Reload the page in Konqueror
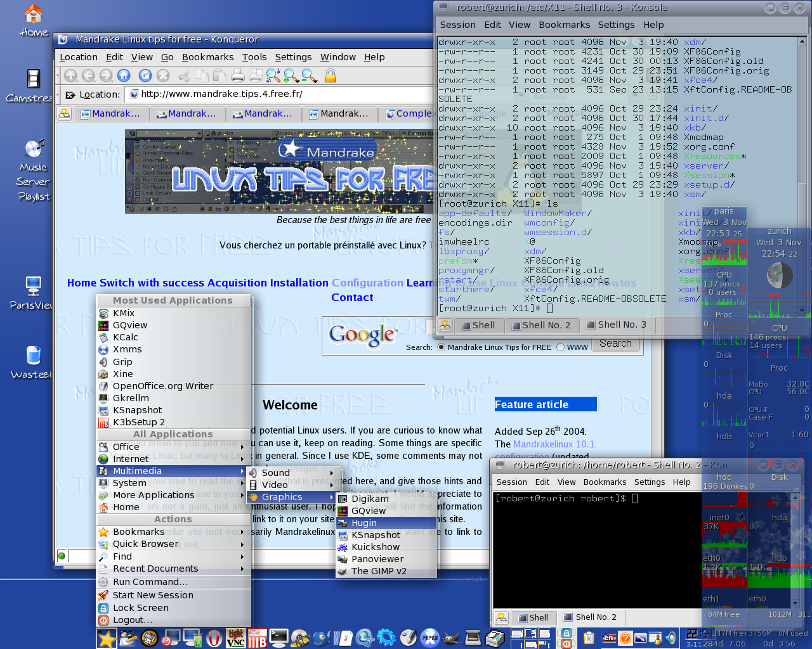 point(145,75)
